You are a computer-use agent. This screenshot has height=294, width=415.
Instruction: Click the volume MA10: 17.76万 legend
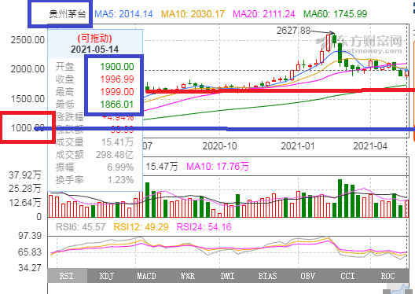[x=218, y=167]
